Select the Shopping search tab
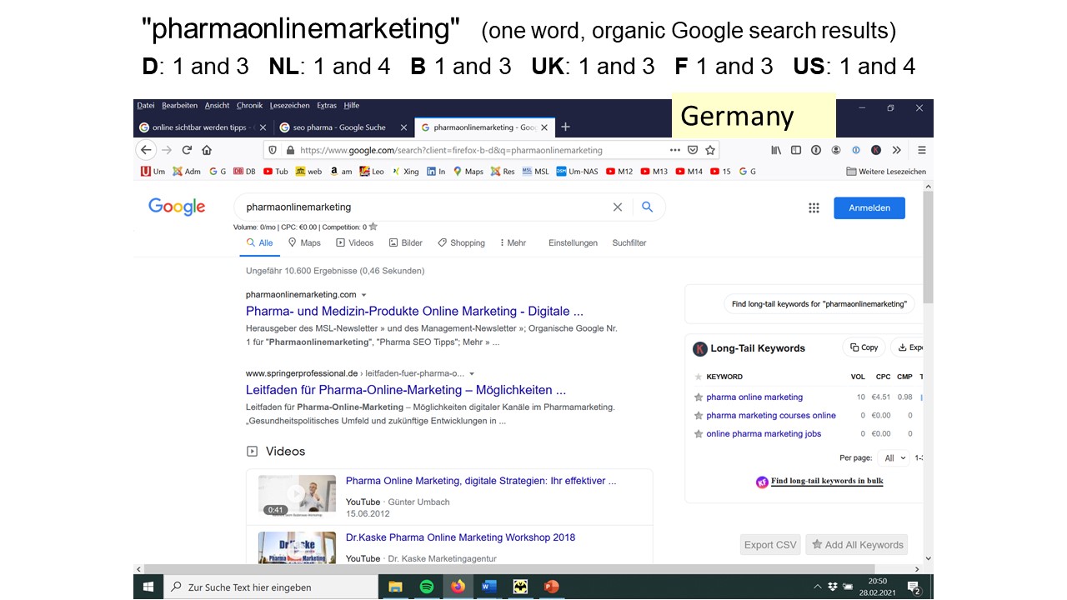Image resolution: width=1067 pixels, height=600 pixels. pos(461,243)
